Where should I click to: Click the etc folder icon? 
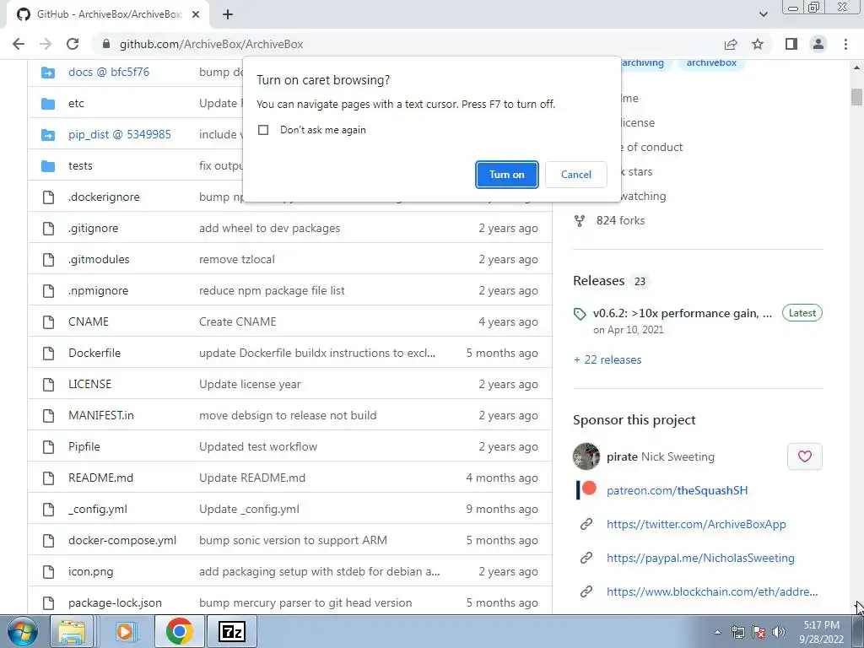(x=48, y=104)
